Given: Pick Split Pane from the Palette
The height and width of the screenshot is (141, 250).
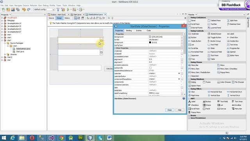Looking at the screenshot, I should 232,20.
